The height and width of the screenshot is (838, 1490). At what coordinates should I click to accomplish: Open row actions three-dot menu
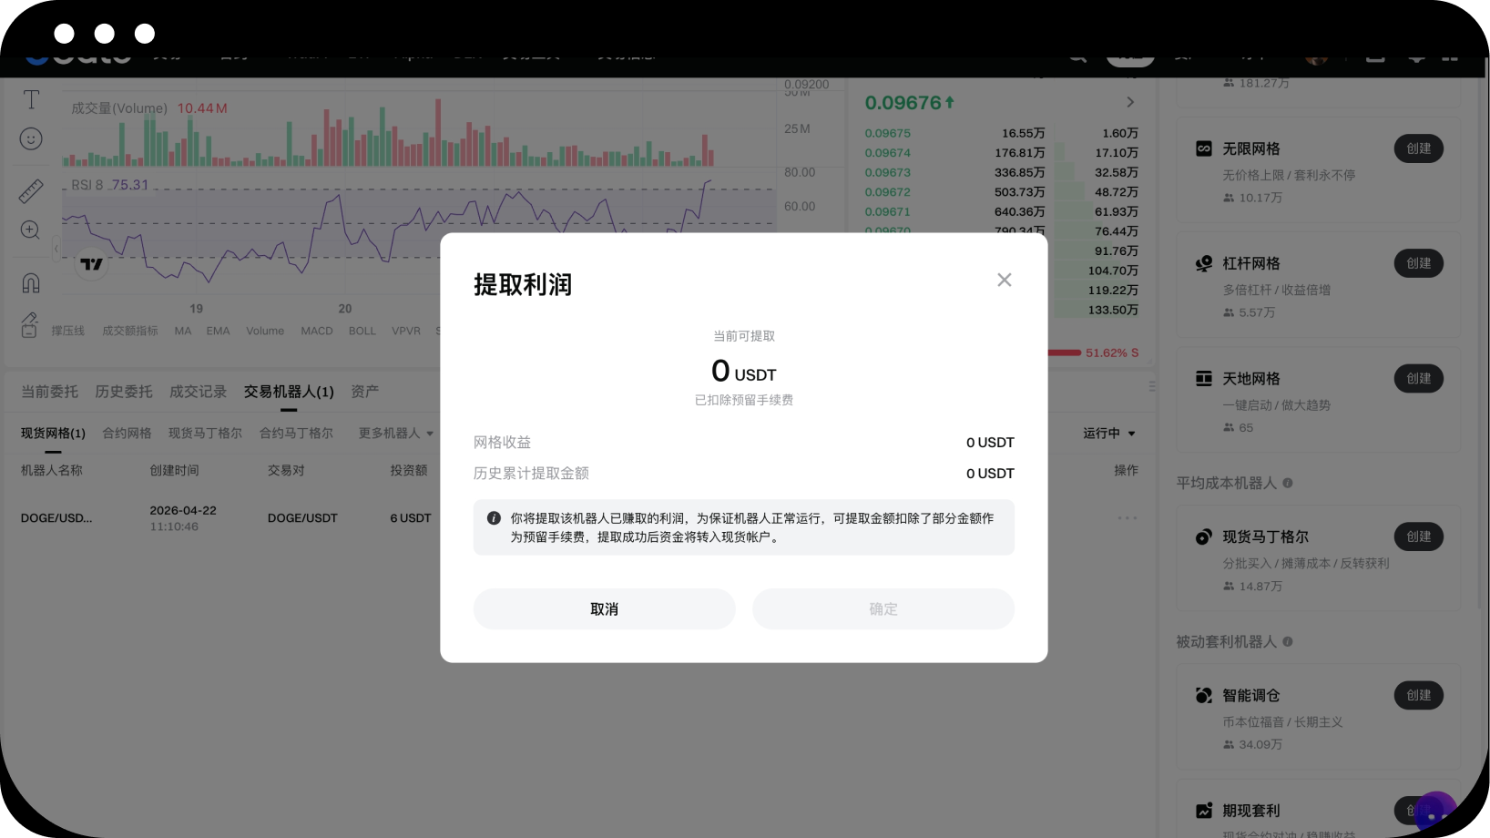[1127, 518]
